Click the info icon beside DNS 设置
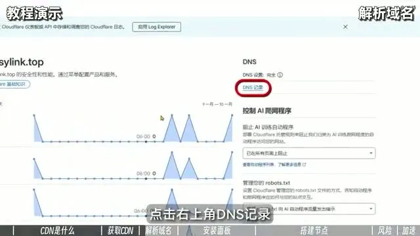This screenshot has width=420, height=236. [280, 75]
